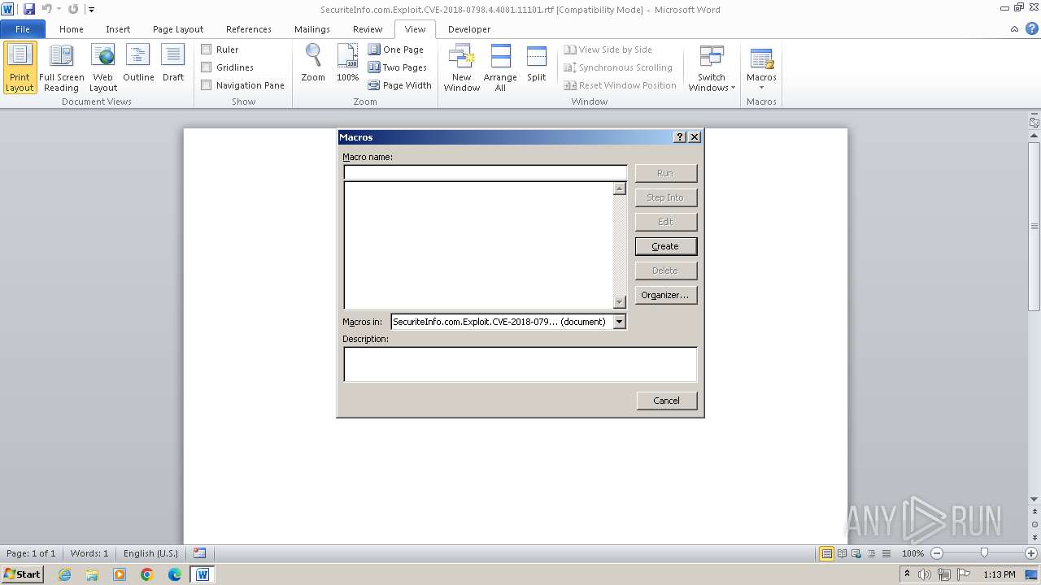Launch Chrome from taskbar
The image size is (1041, 585).
147,574
